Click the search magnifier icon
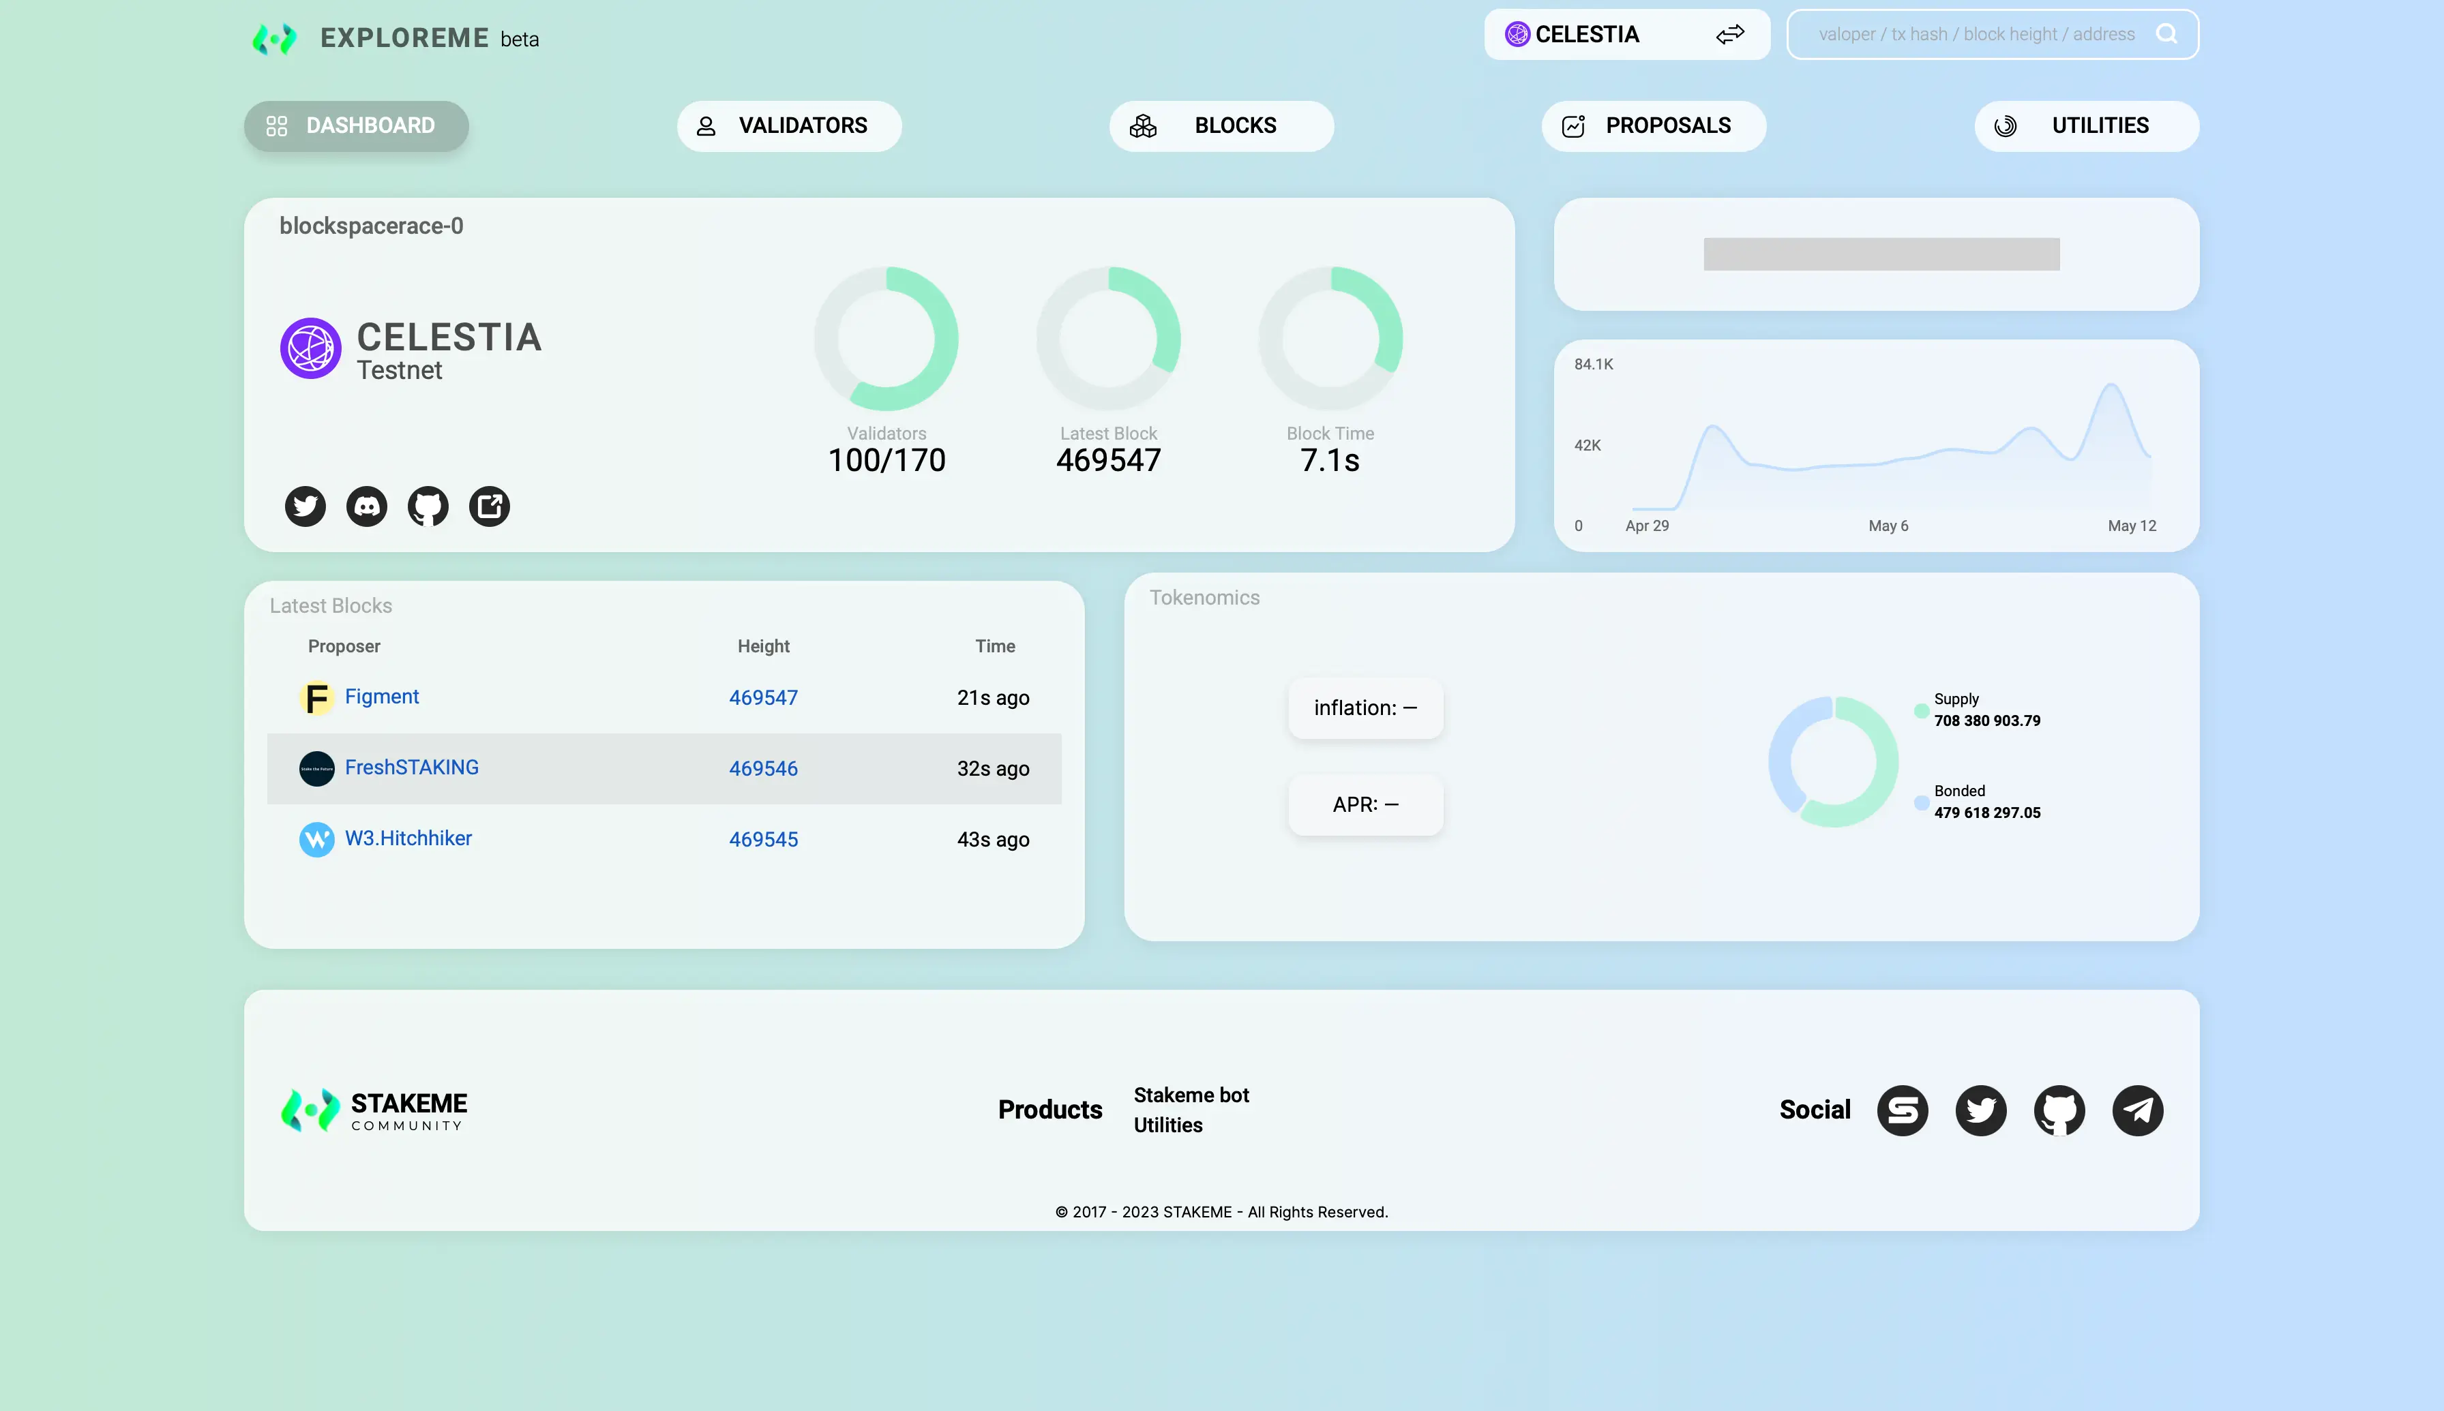 2166,34
